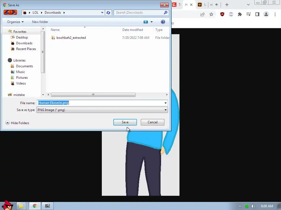Open the 7-Zip taskbar icon

tap(47, 206)
